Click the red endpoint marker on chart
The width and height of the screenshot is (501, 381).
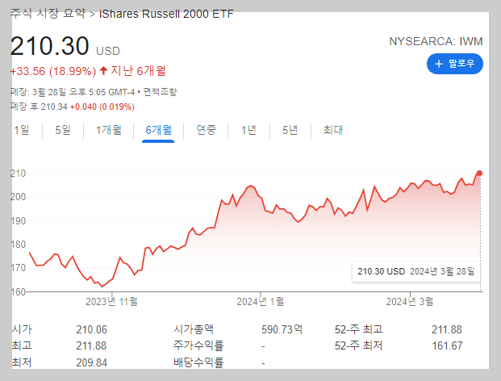tap(479, 174)
